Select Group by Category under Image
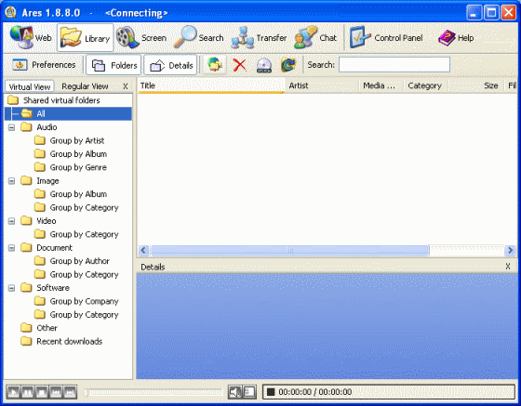 point(77,207)
